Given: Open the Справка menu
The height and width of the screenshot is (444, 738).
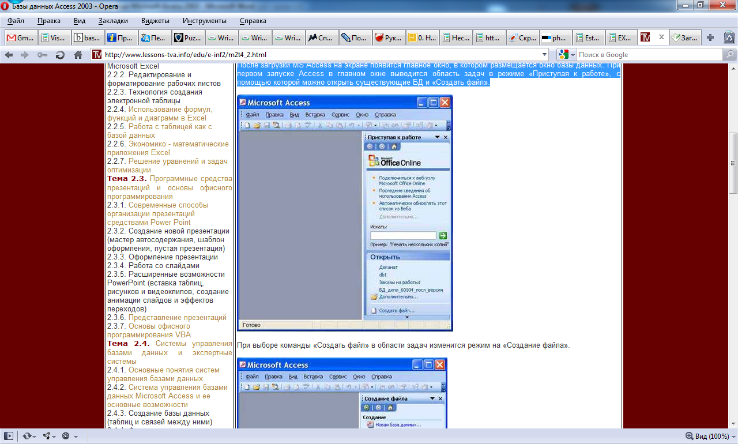Looking at the screenshot, I should (x=253, y=21).
